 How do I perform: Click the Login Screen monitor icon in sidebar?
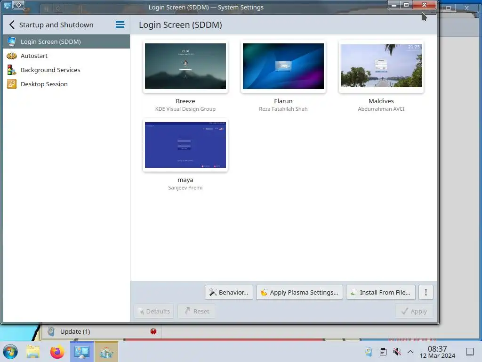click(12, 41)
